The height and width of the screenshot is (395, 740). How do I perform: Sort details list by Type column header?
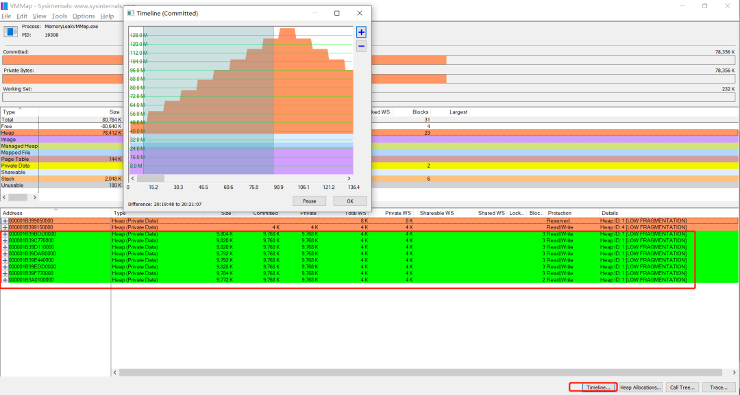tap(157, 213)
